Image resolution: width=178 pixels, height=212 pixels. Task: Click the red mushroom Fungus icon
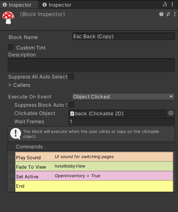[8, 18]
